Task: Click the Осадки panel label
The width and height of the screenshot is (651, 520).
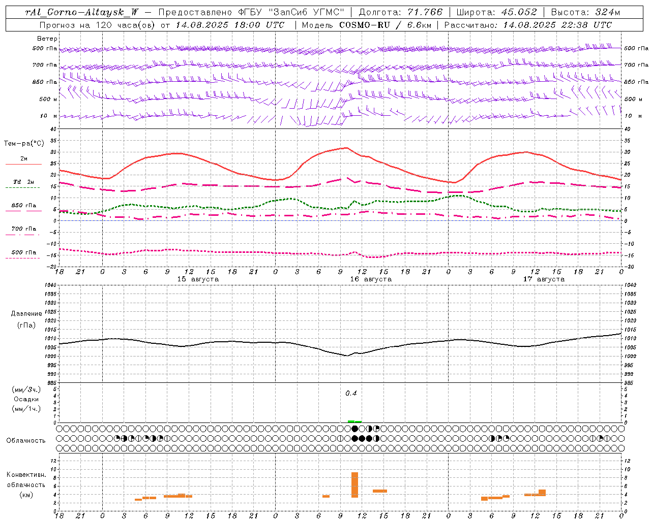Action: 26,399
